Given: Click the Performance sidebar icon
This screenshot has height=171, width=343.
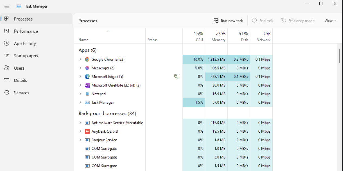Looking at the screenshot, I should tap(7, 31).
